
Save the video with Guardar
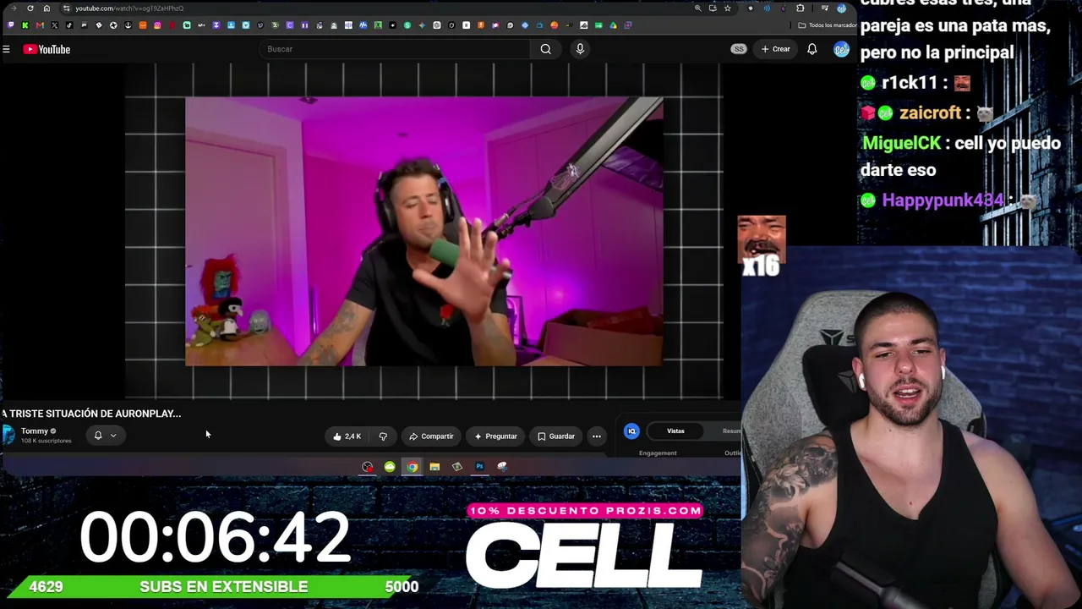coord(556,436)
